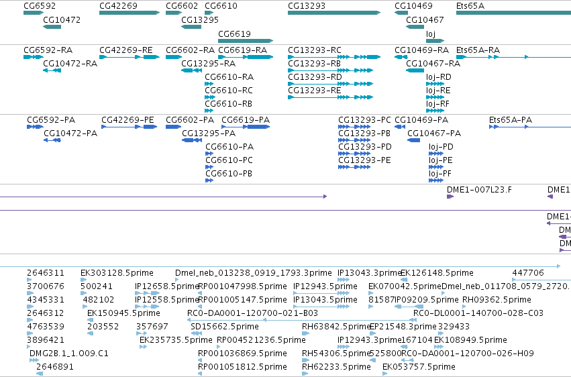Choose the loj-RE transcript
Viewport: 571px width, 377px height.
click(x=438, y=91)
